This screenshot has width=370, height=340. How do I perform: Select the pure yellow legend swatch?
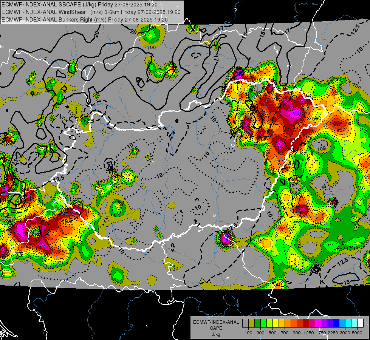click(276, 323)
